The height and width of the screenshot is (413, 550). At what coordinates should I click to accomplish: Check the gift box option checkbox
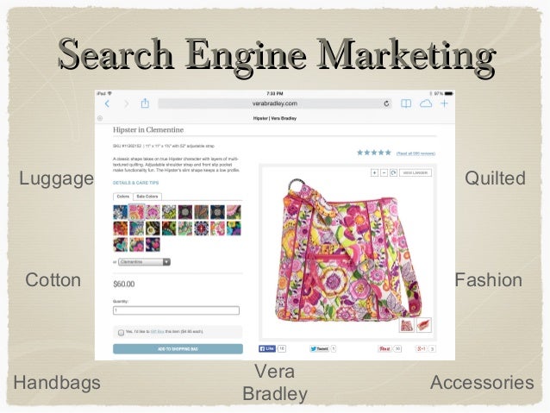121,332
